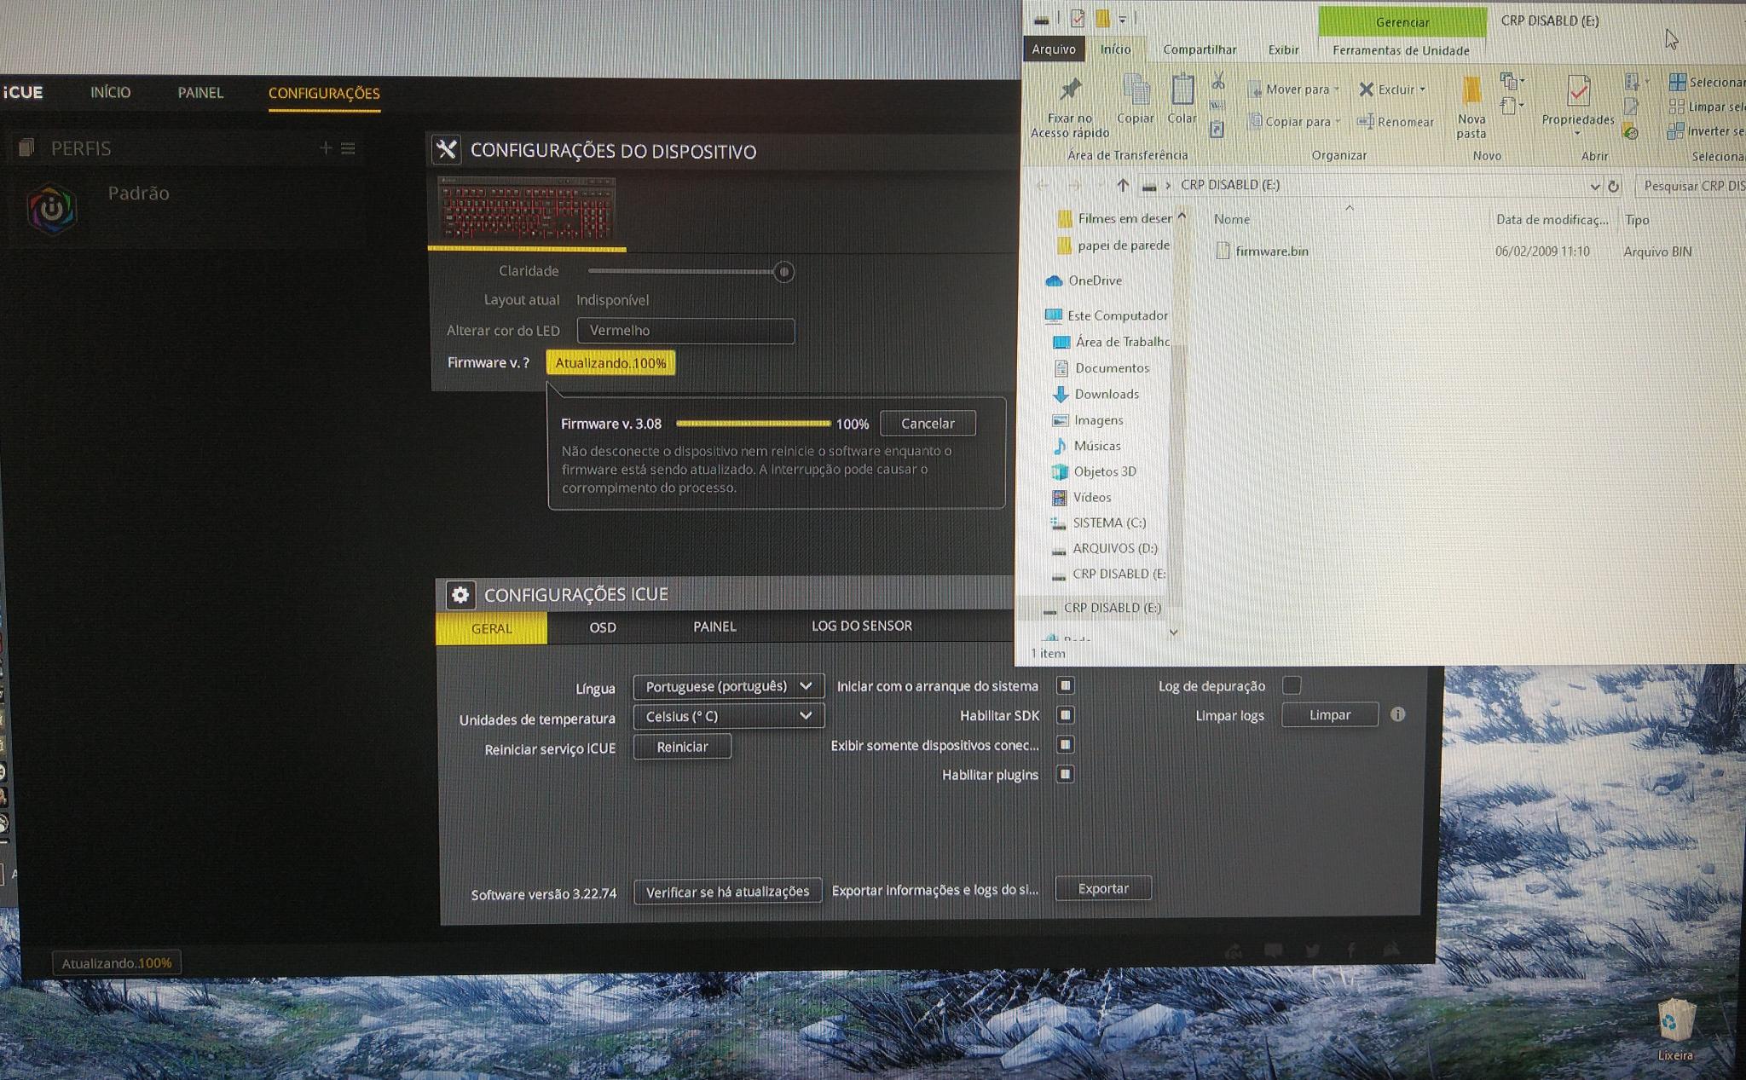Switch to top PAINEL tab in iCUE
1746x1080 pixels.
coord(200,92)
